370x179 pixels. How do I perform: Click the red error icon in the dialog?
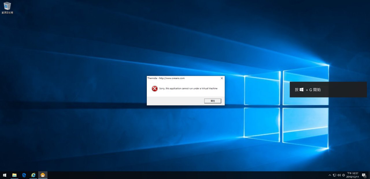pos(155,88)
